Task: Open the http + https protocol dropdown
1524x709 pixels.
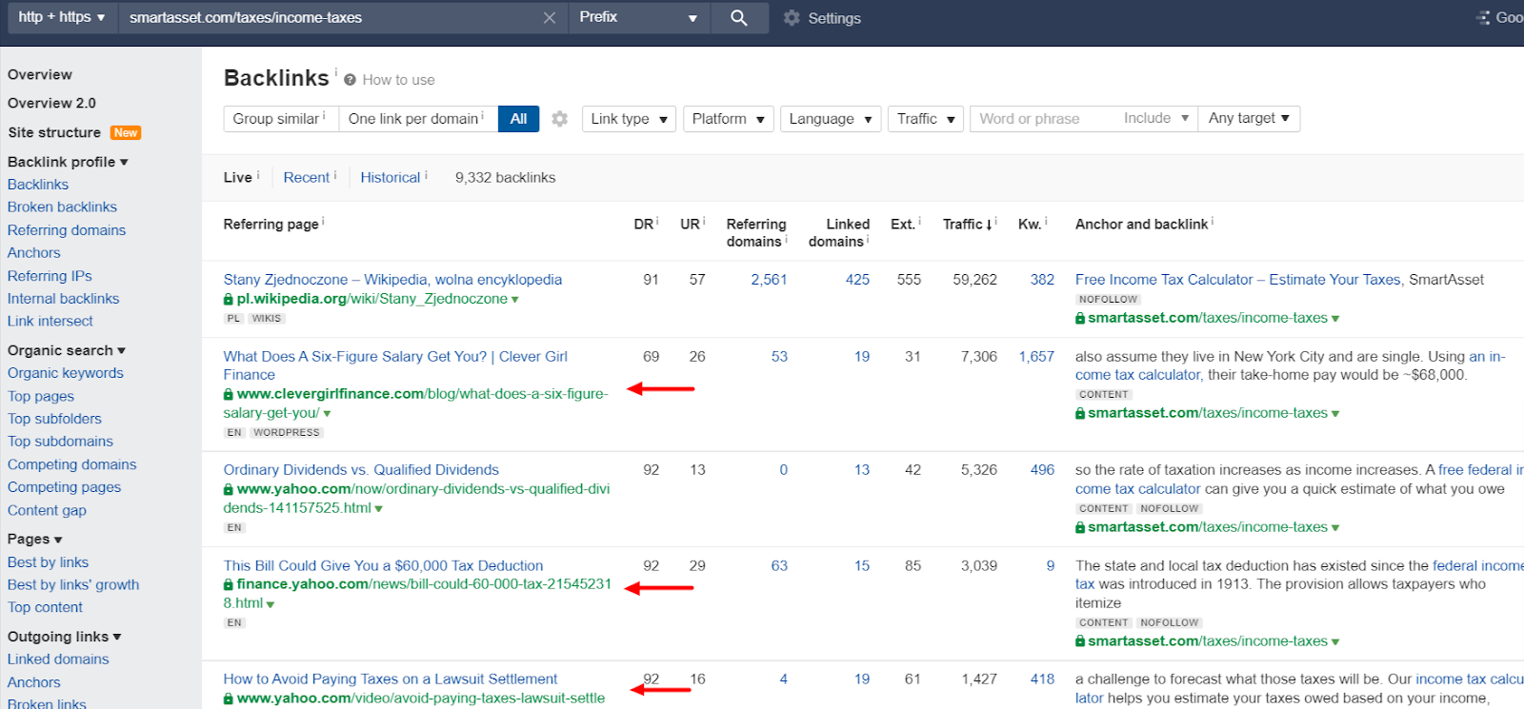Action: (61, 17)
